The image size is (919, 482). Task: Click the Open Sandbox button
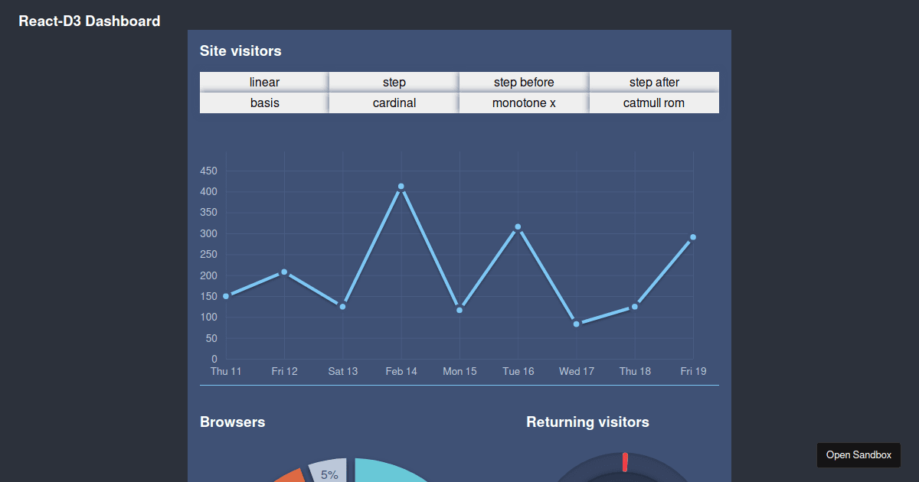[x=858, y=454]
